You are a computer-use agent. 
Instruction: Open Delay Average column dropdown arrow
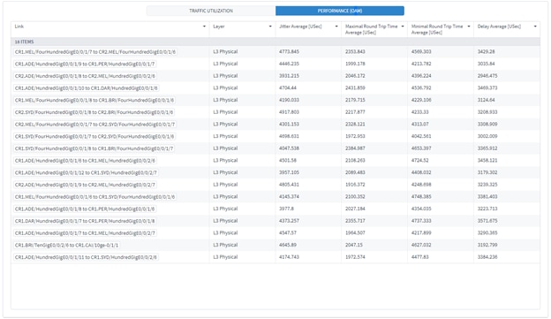click(535, 27)
